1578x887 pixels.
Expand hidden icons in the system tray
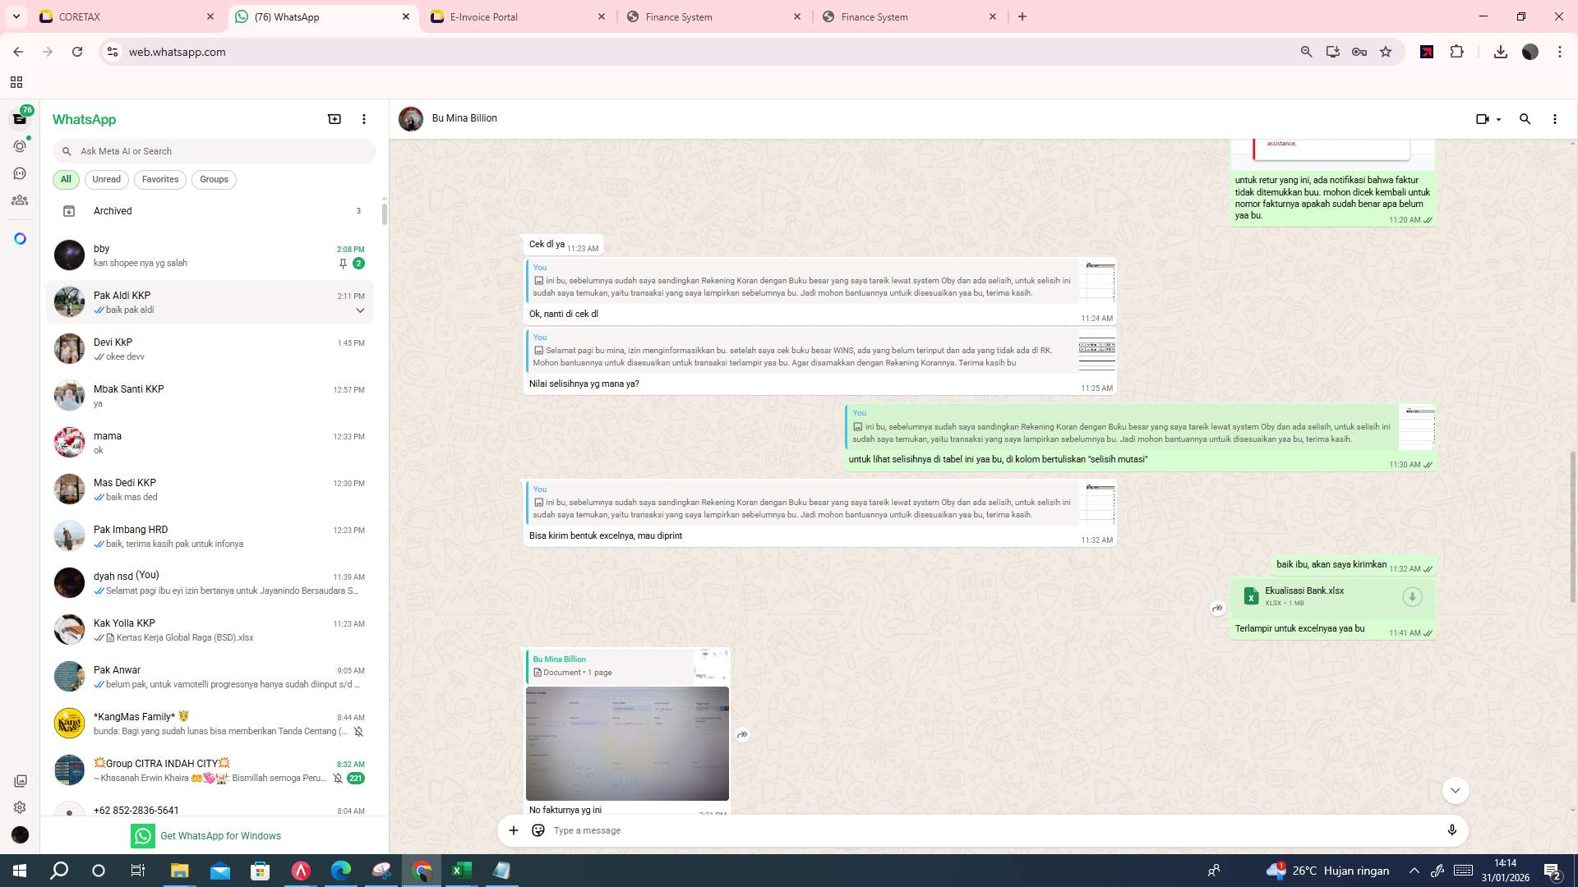click(1413, 870)
